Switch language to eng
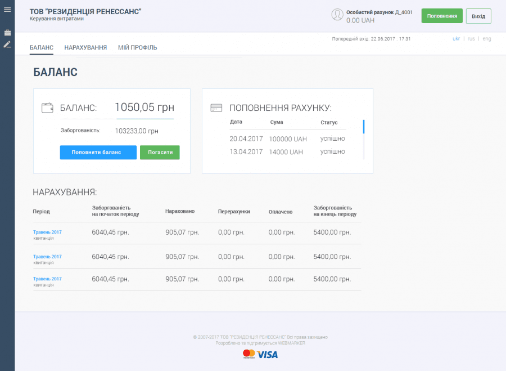 point(487,39)
